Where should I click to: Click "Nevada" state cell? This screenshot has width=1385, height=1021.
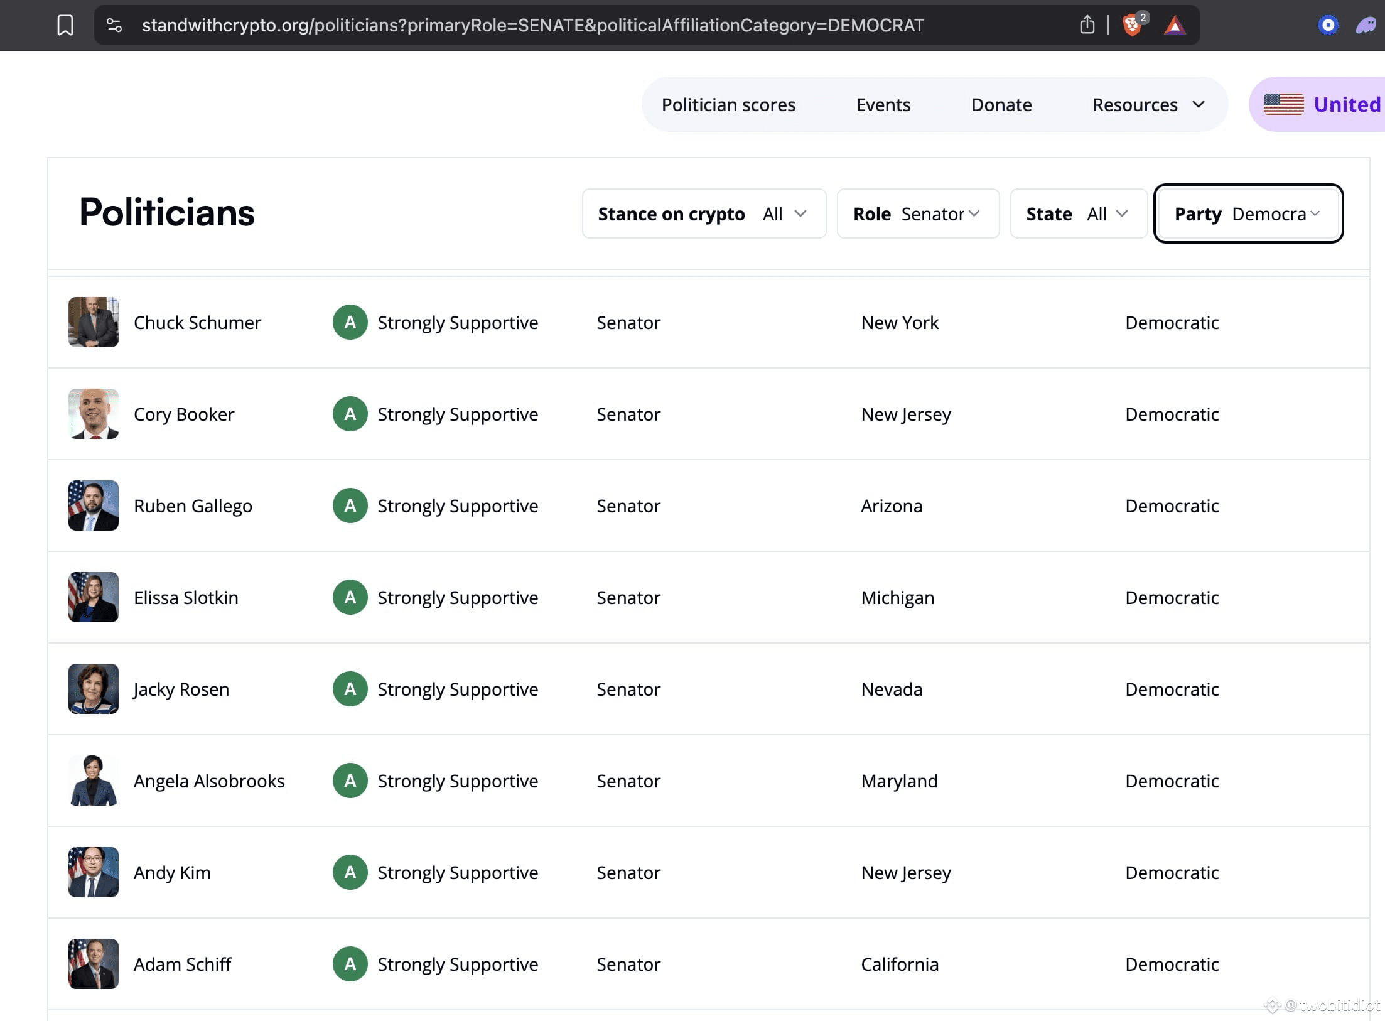click(892, 689)
